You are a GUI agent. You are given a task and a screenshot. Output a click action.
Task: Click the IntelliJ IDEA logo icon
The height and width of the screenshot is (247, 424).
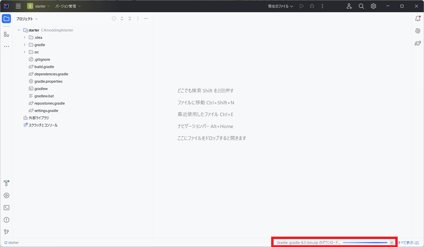(6, 6)
